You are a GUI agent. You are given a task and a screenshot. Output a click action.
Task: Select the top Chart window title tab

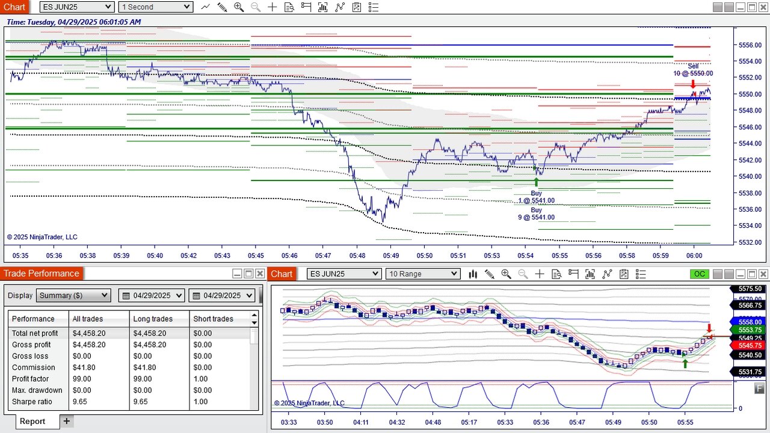14,7
